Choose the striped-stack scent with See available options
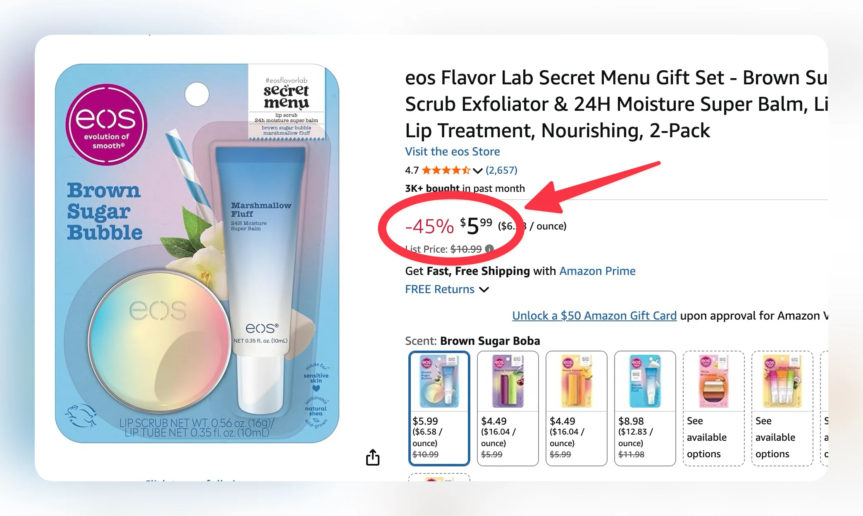Image resolution: width=863 pixels, height=516 pixels. tap(713, 408)
